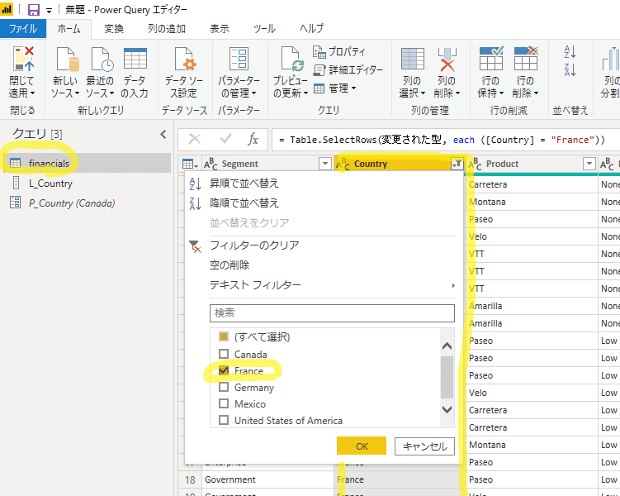The height and width of the screenshot is (496, 620).
Task: Click 列の選択 (Choose Columns) icon
Action: coord(413,59)
